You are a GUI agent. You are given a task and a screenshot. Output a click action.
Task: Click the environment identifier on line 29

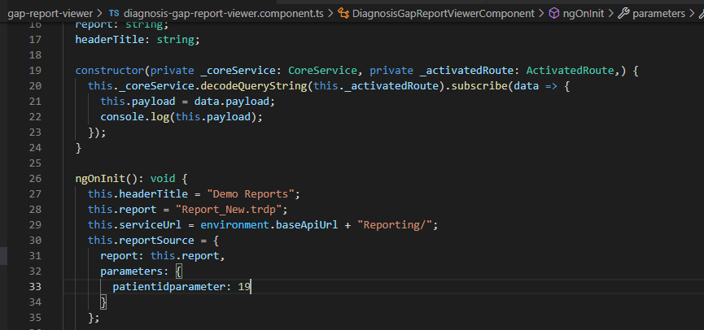tap(235, 225)
